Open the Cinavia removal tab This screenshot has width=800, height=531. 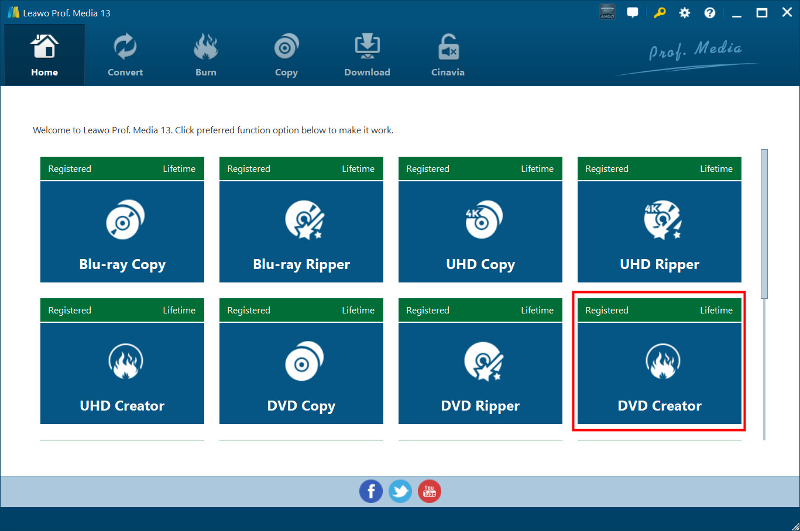point(448,56)
